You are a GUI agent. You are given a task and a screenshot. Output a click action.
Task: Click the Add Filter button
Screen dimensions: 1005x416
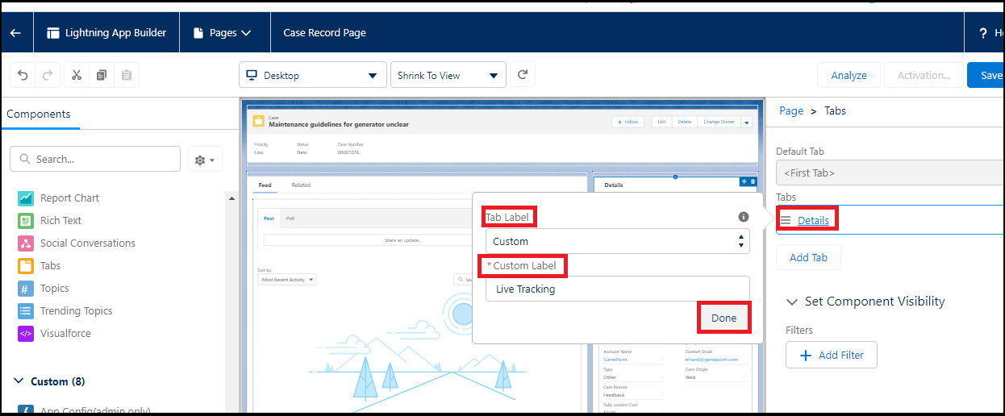pyautogui.click(x=831, y=355)
